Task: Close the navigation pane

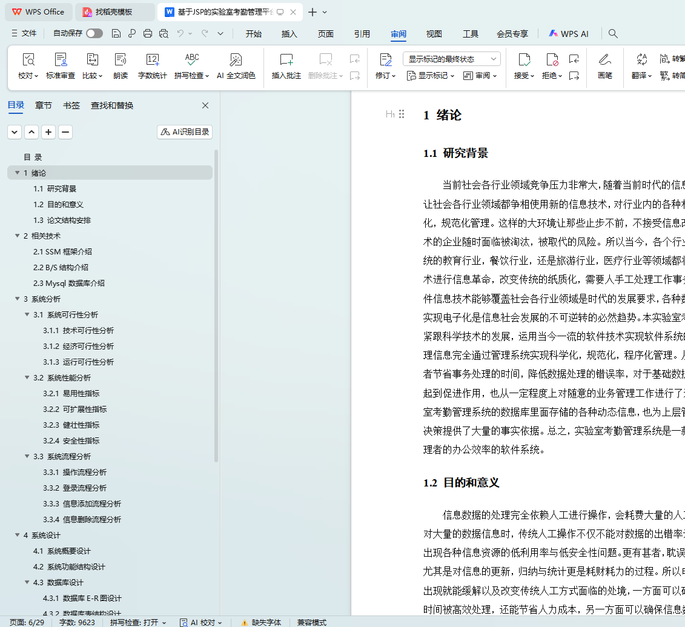Action: pos(205,105)
